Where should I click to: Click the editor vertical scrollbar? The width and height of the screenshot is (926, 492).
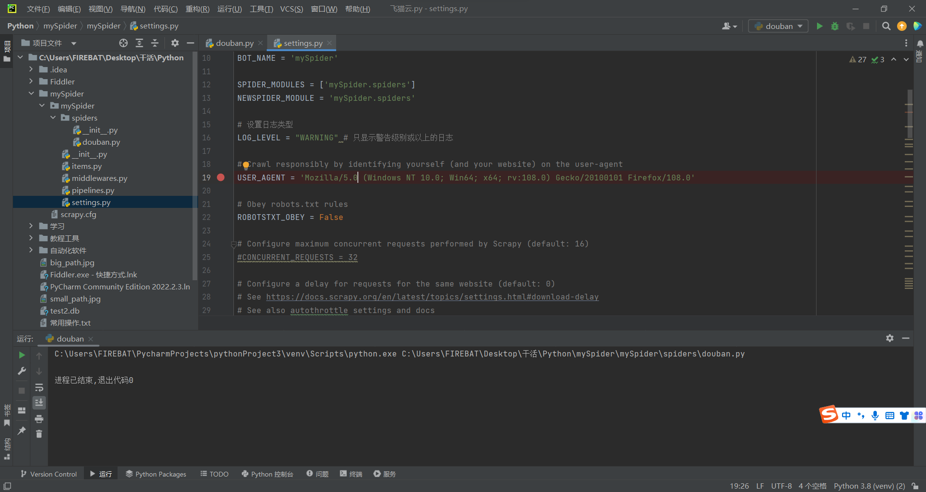click(909, 114)
